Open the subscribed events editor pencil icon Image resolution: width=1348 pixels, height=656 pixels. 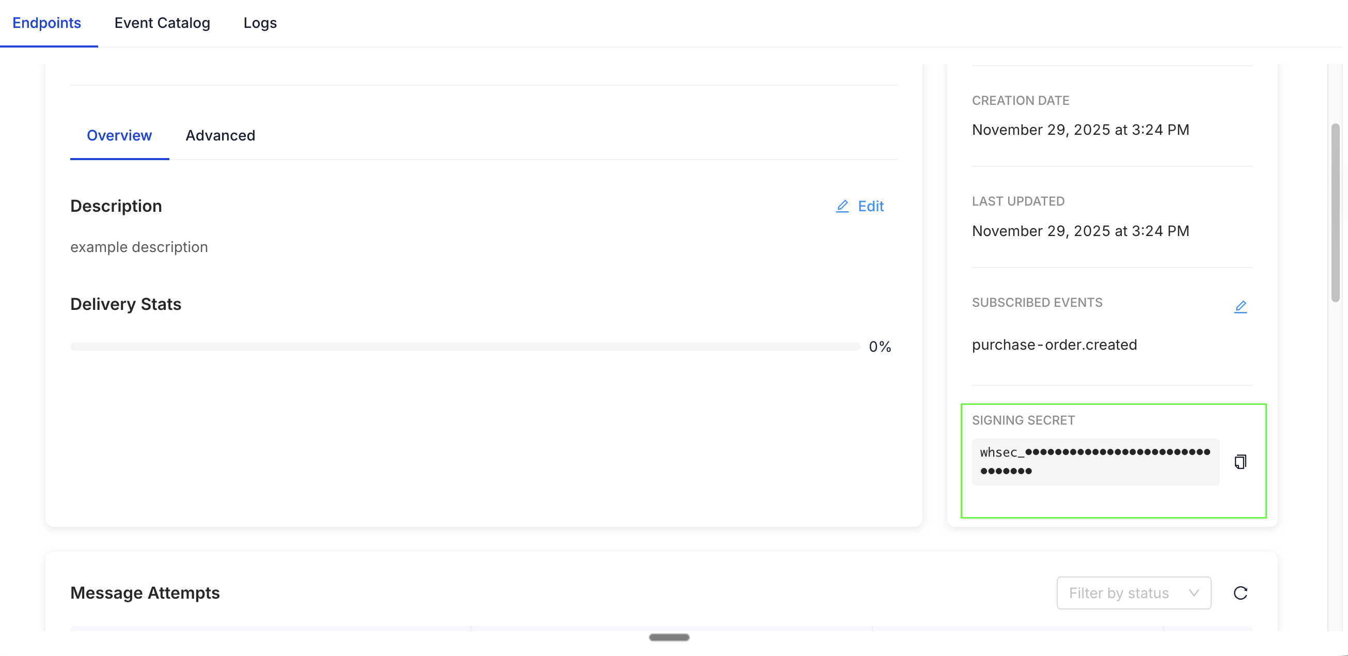coord(1241,307)
